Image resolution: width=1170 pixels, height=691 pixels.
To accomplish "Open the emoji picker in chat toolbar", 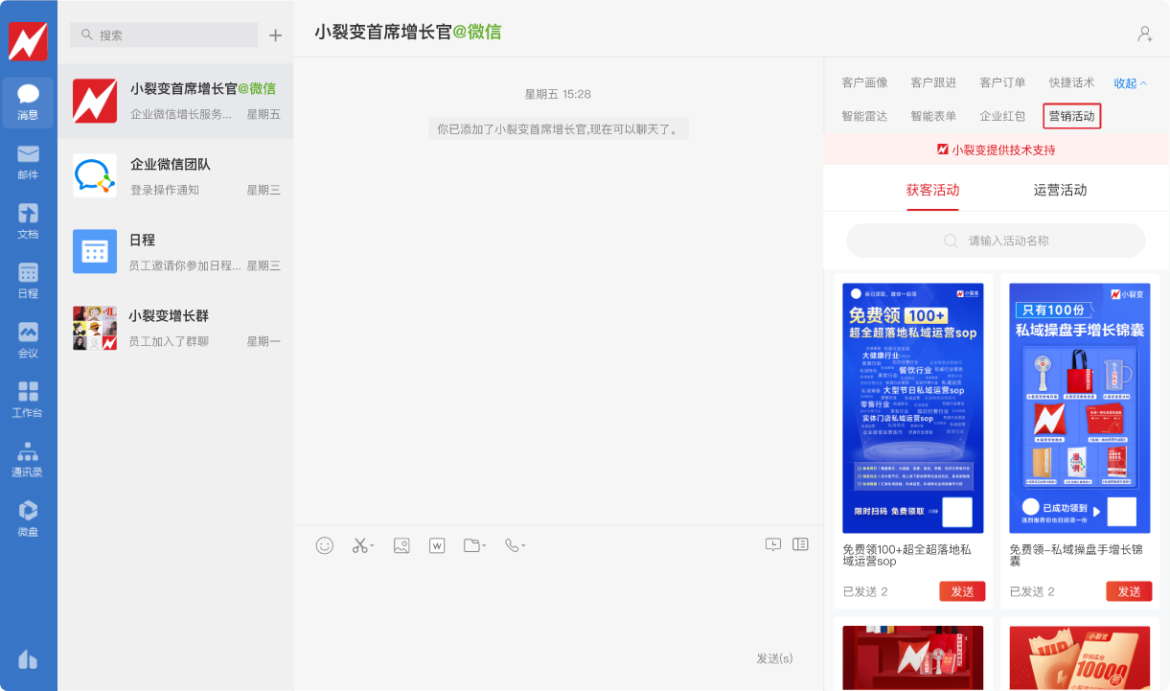I will 325,545.
